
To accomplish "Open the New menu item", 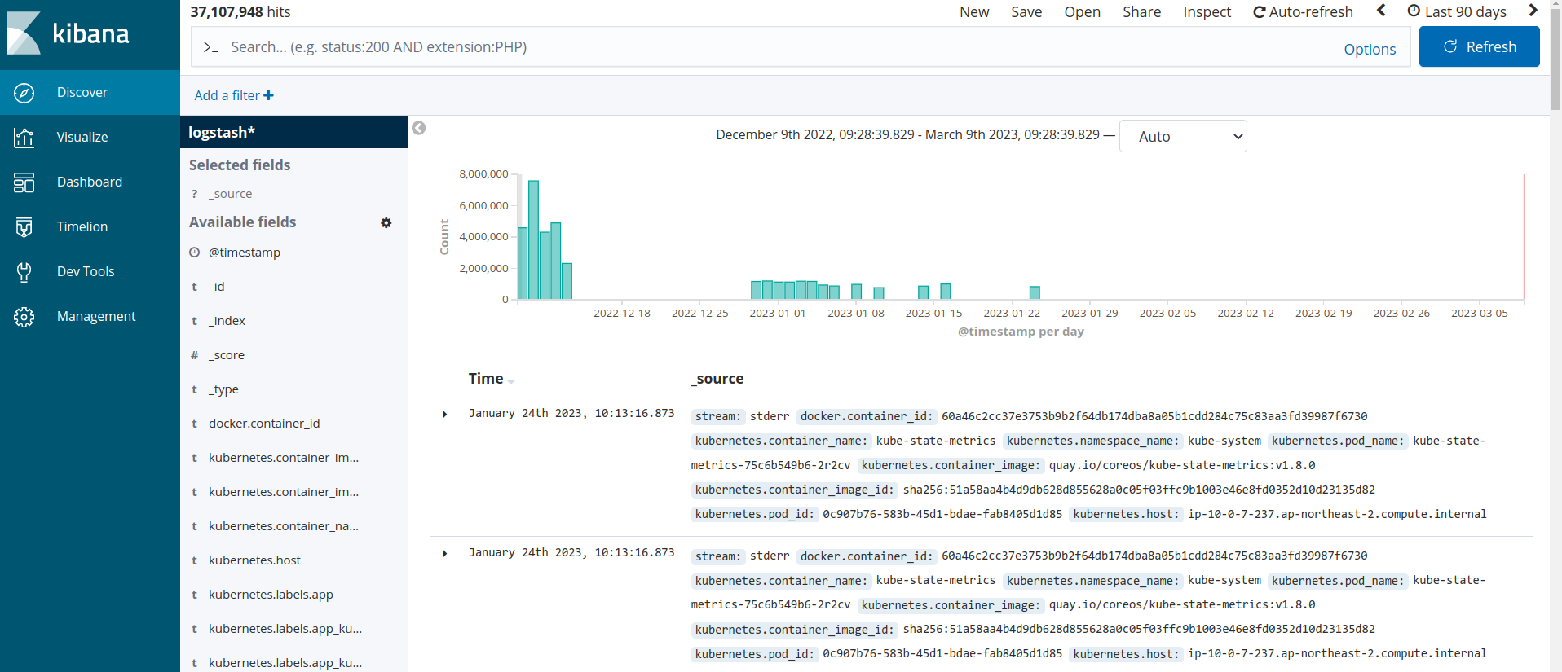I will [974, 11].
